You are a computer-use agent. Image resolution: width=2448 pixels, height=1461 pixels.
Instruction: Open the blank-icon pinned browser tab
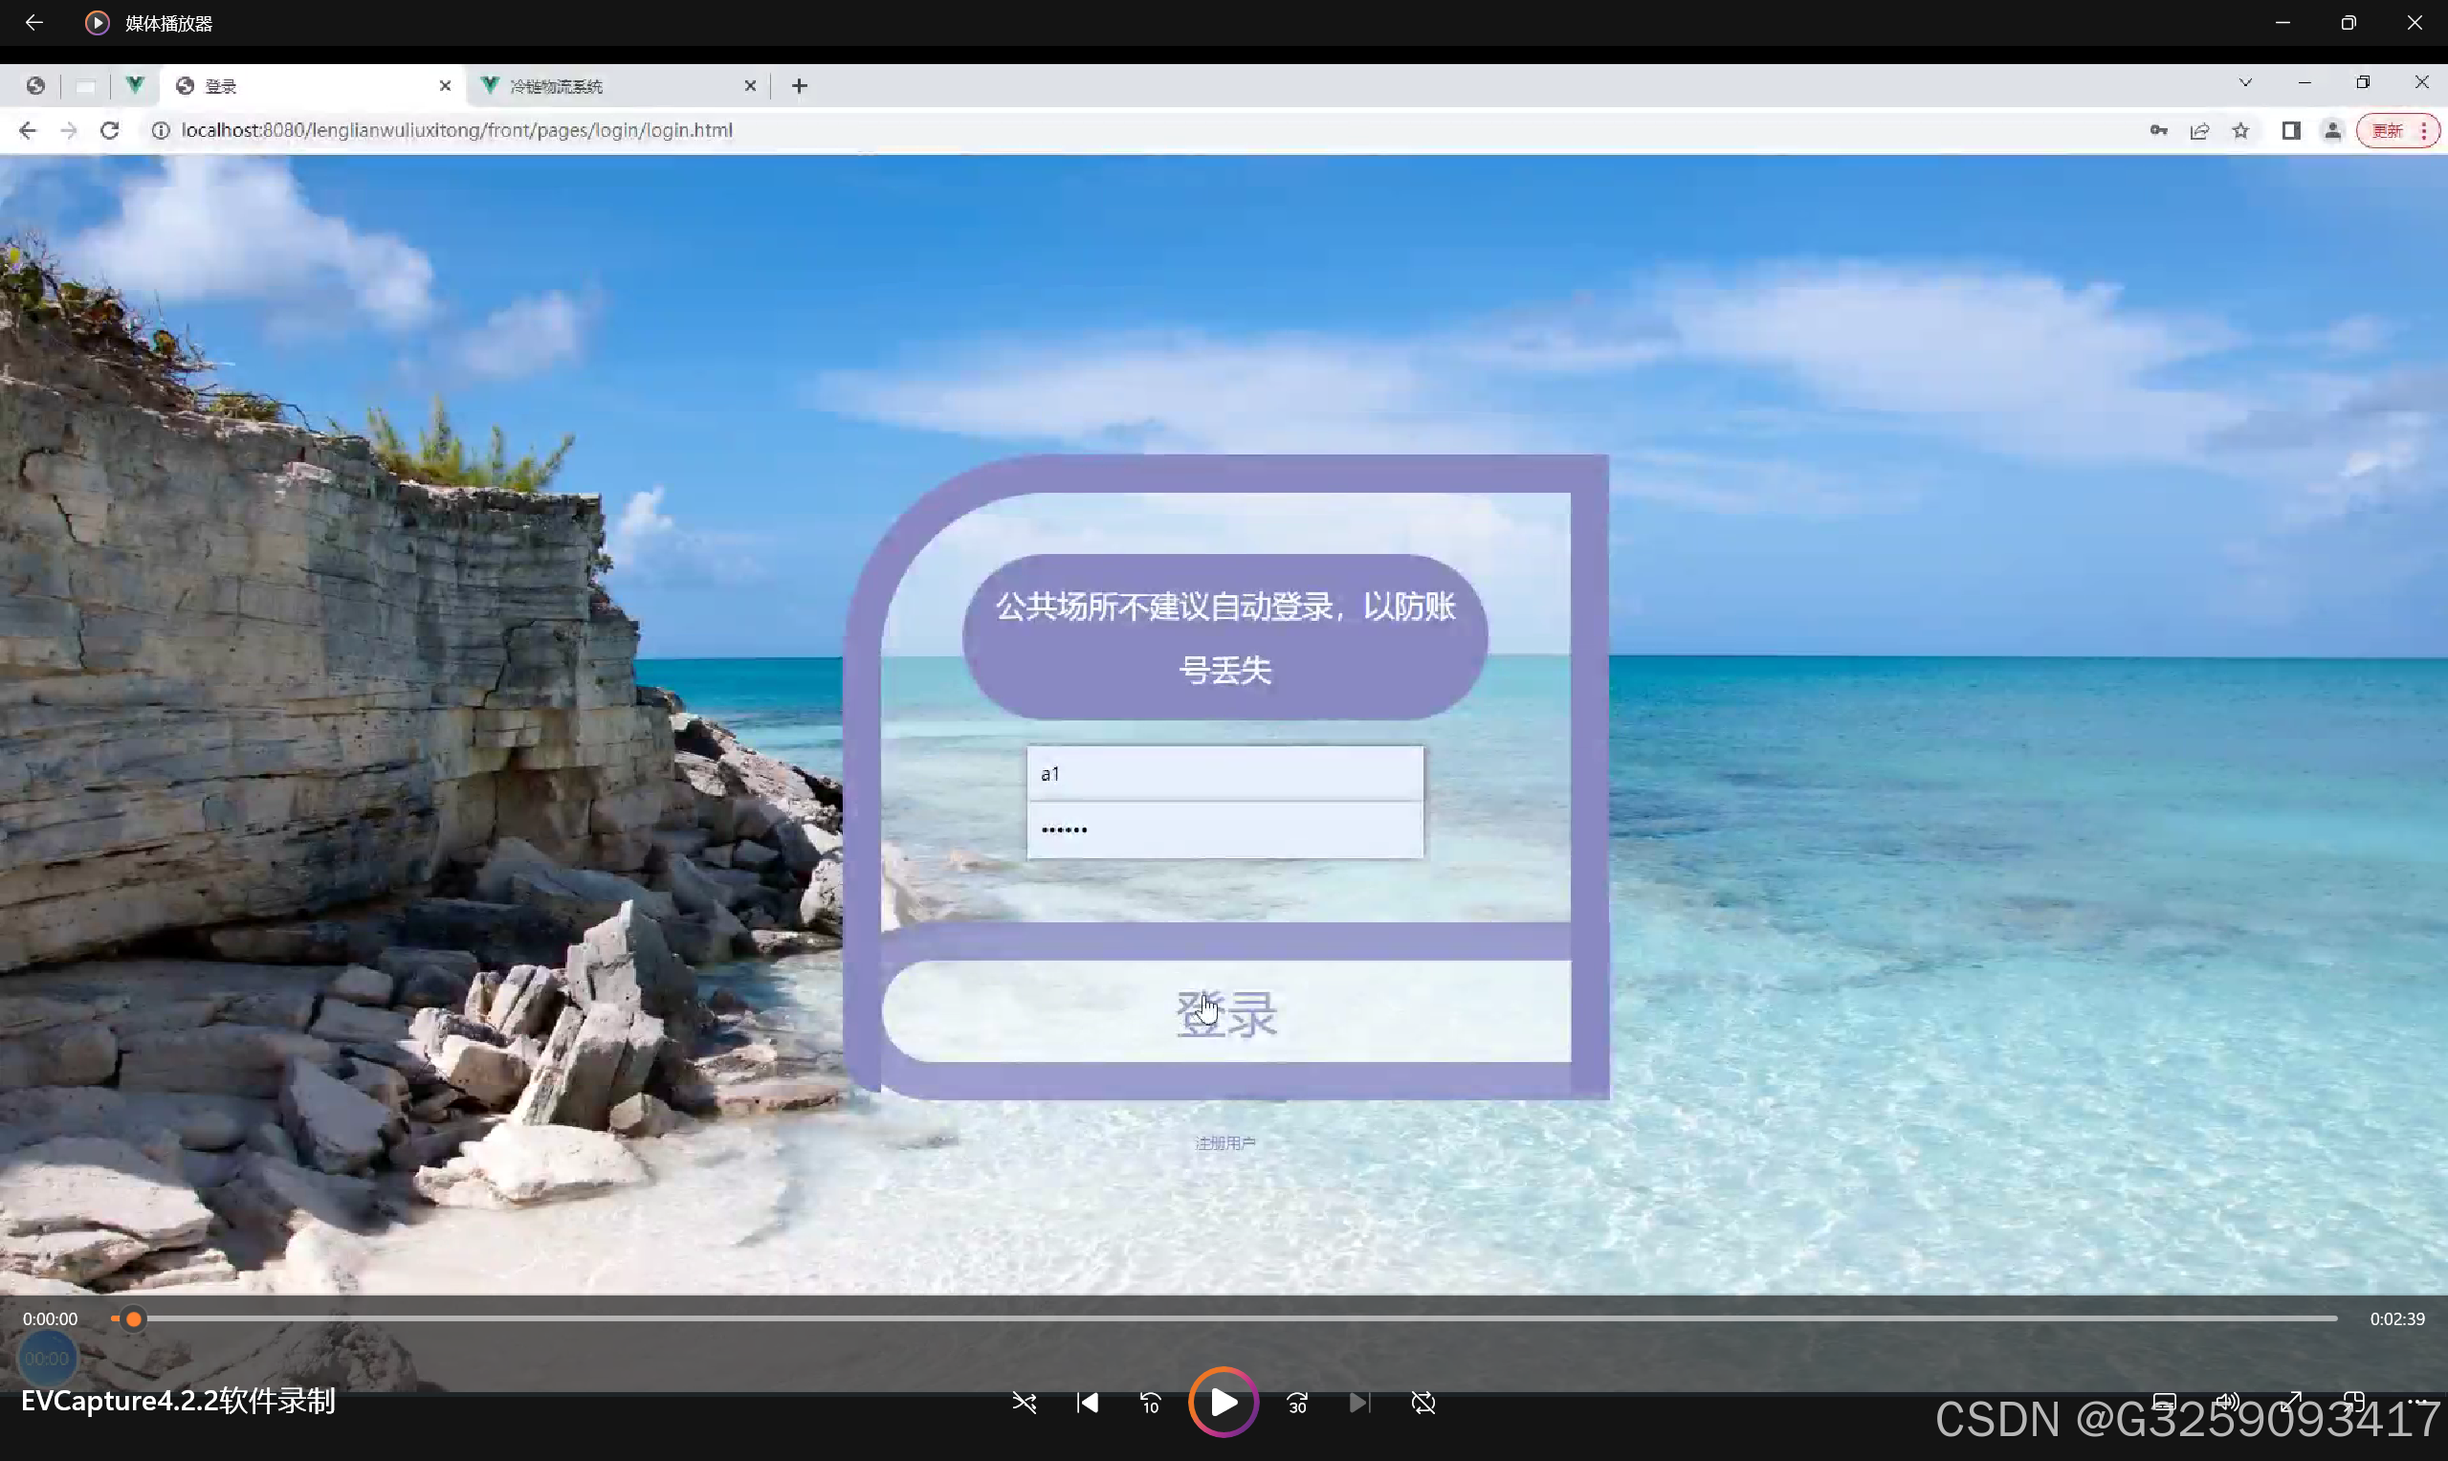click(x=86, y=87)
